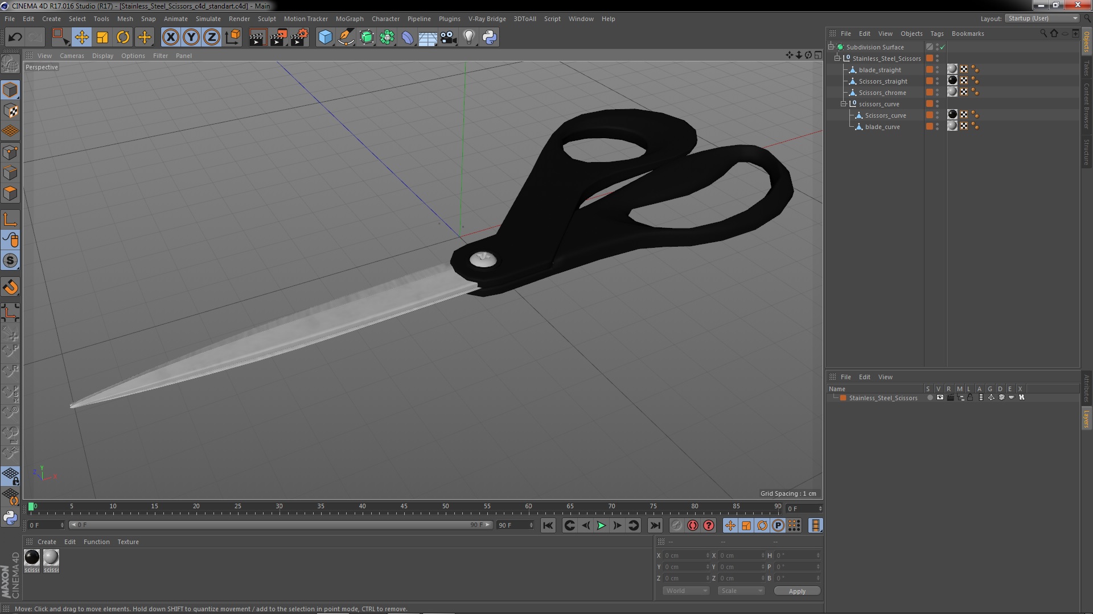The width and height of the screenshot is (1093, 614).
Task: Select the Rotate tool
Action: 123,38
